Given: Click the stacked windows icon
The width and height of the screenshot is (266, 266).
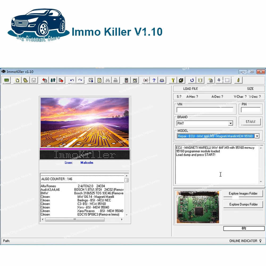Looking at the screenshot, I should pos(181,80).
